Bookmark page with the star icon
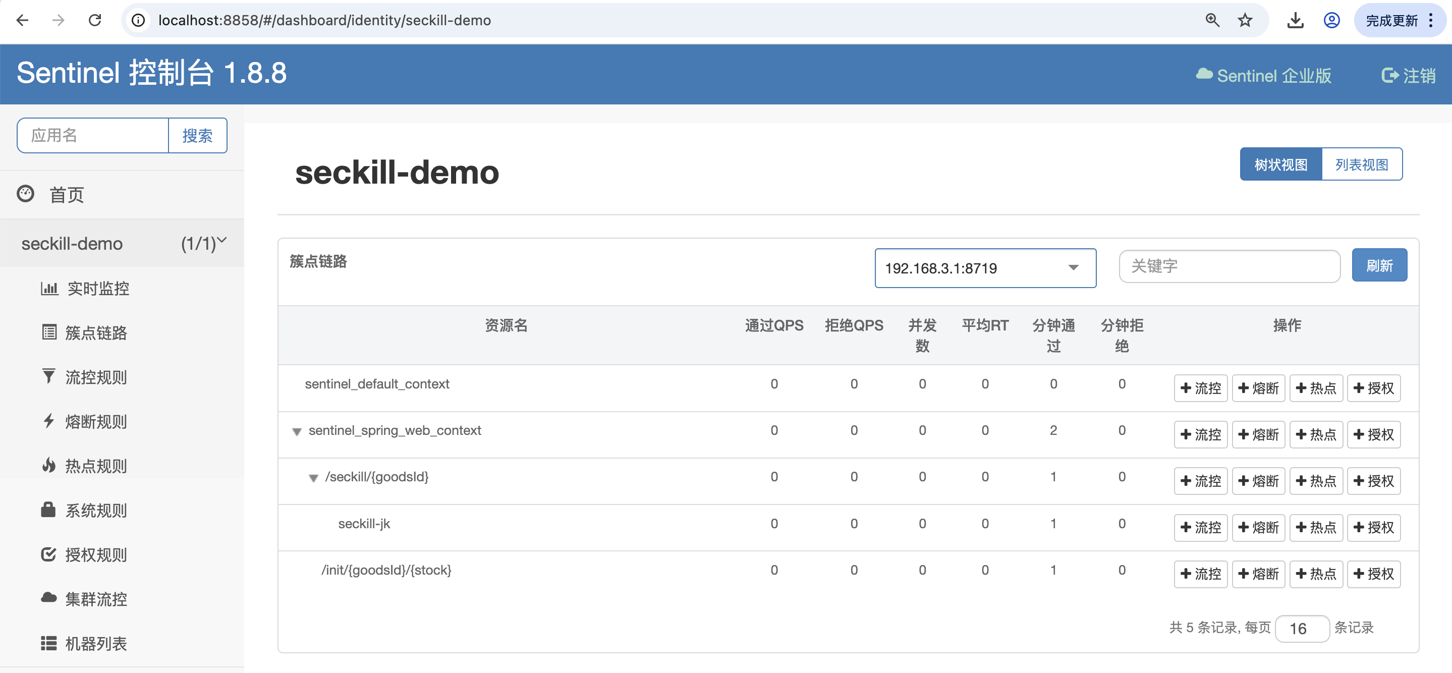Image resolution: width=1452 pixels, height=673 pixels. point(1245,20)
